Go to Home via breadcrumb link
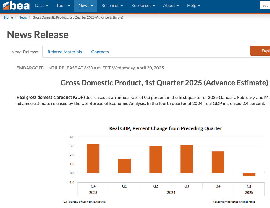Viewport: 270px width, 208px height. coord(8,17)
